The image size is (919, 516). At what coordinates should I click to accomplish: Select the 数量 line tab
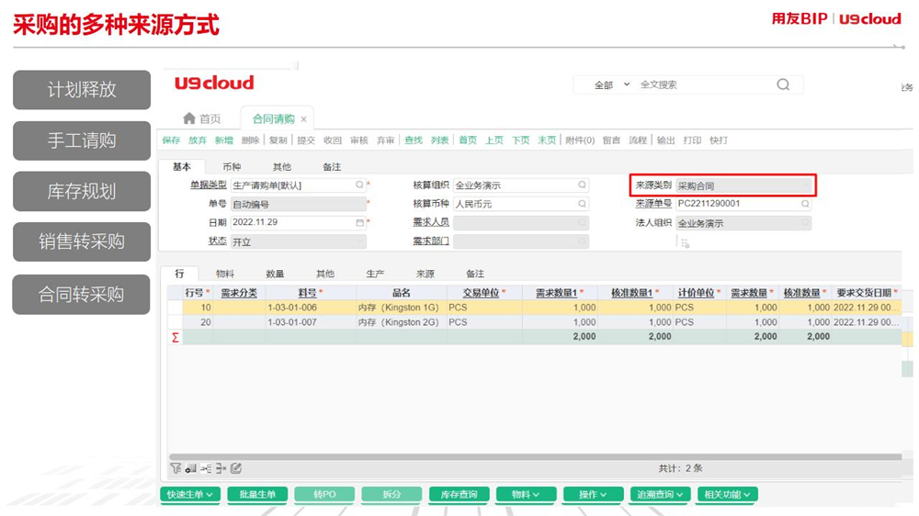275,274
